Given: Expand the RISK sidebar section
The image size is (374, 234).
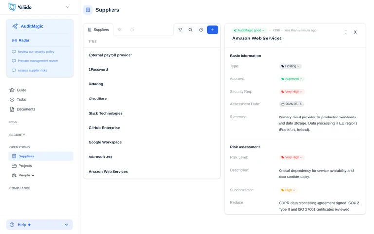Looking at the screenshot, I should click(x=13, y=122).
